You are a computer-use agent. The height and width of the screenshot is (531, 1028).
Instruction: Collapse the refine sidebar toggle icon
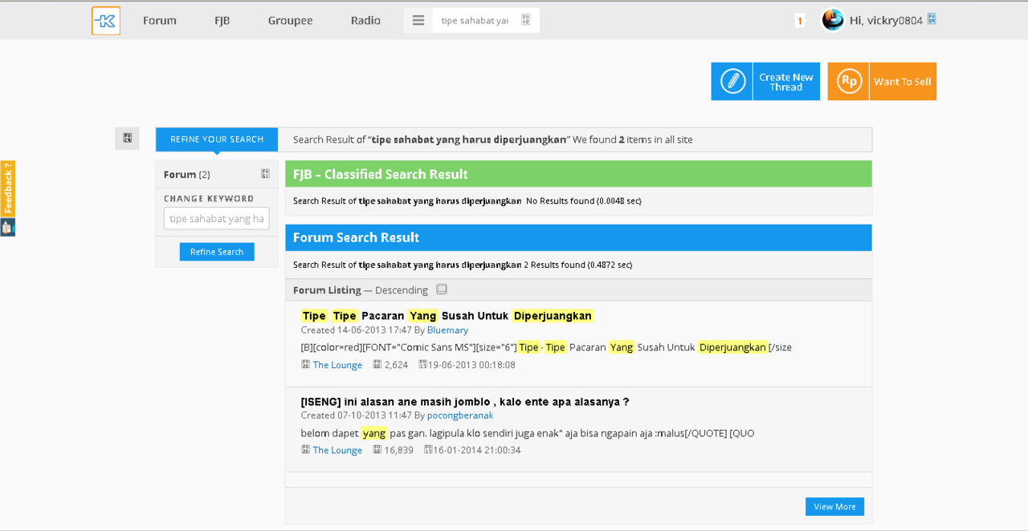pos(127,138)
